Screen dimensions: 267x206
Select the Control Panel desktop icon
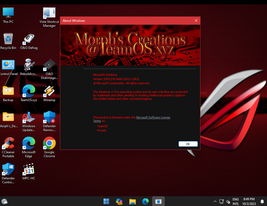pos(8,68)
